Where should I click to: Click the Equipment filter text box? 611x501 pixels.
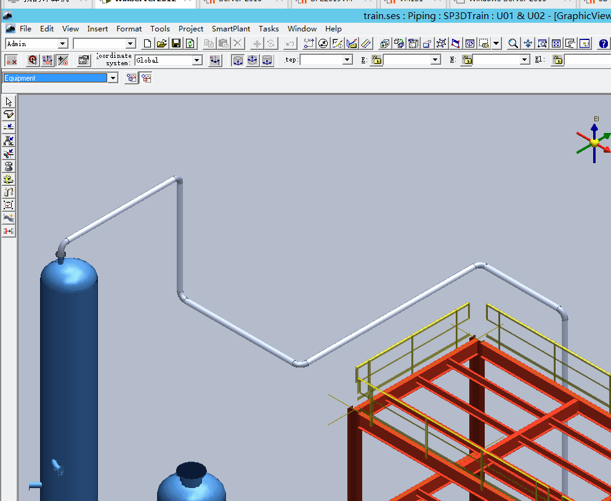tap(55, 78)
